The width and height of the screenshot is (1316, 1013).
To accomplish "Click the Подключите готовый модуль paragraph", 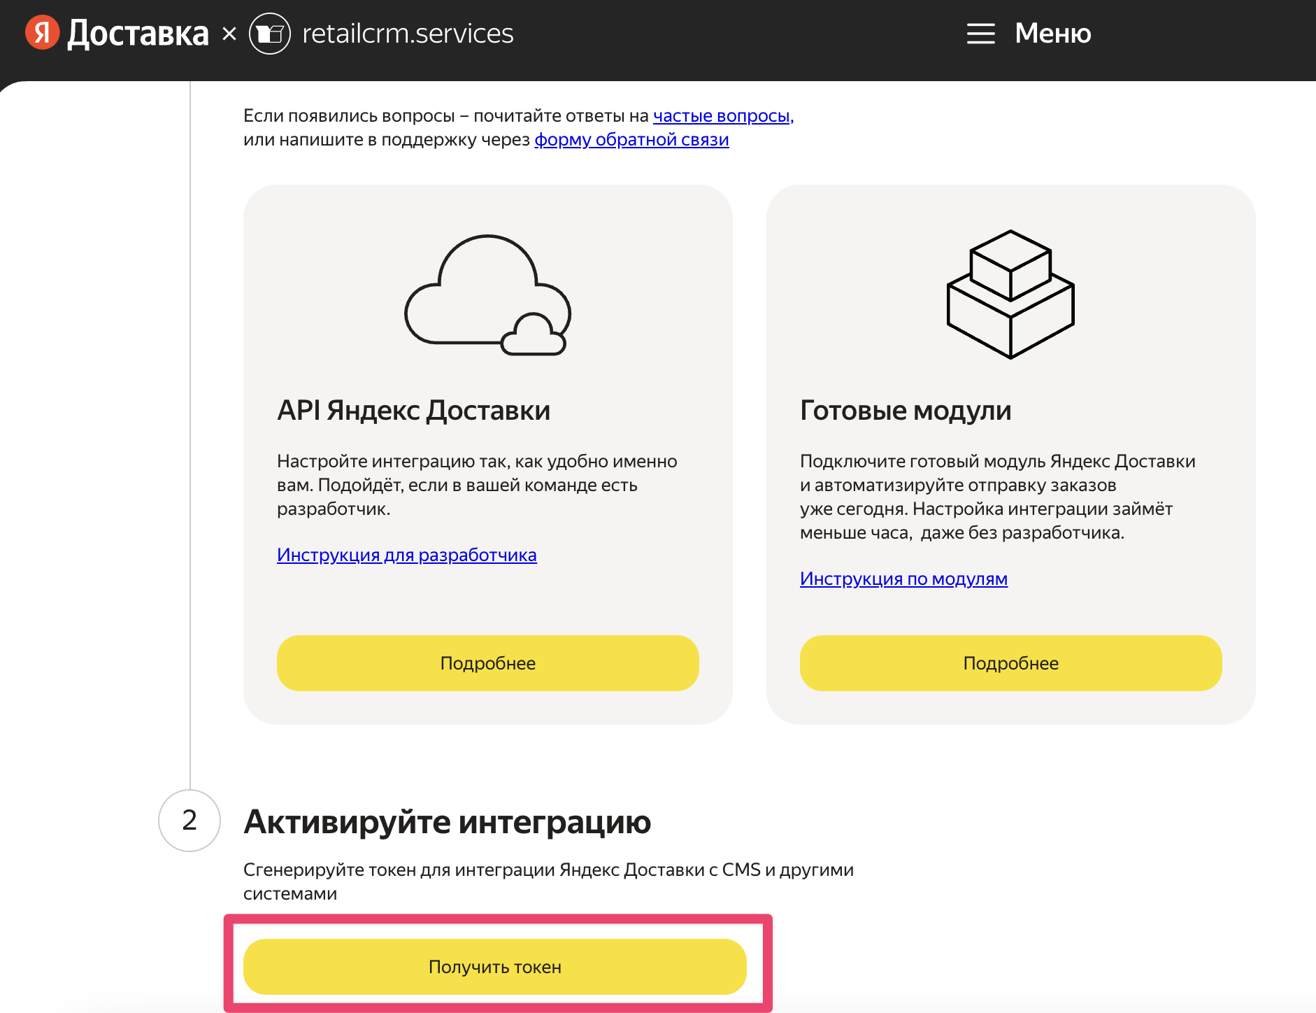I will pyautogui.click(x=998, y=497).
